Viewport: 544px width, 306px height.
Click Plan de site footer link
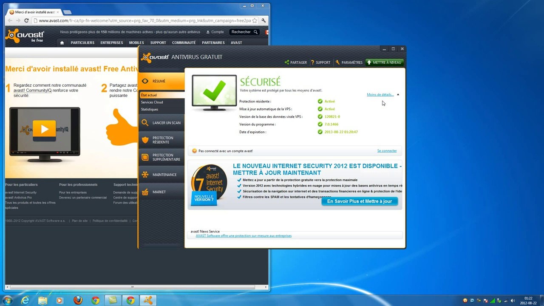(x=79, y=221)
